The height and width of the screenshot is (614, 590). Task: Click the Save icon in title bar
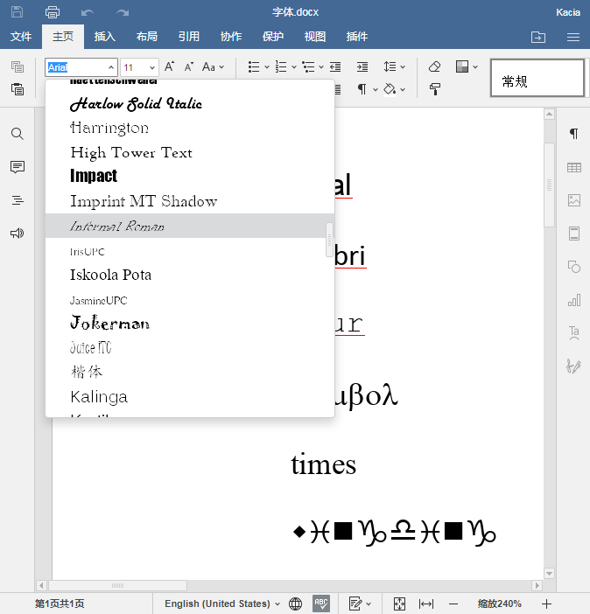17,12
